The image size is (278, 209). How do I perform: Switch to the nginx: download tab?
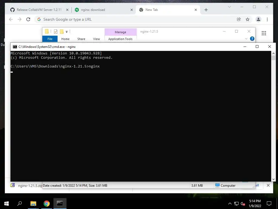[104, 10]
